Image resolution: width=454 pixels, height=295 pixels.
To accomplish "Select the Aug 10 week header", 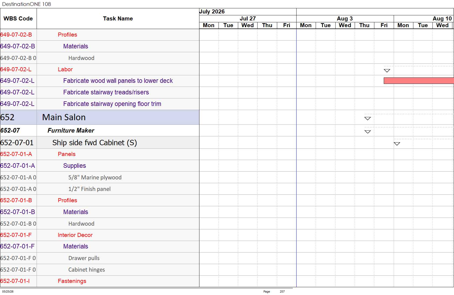I will pyautogui.click(x=424, y=19).
